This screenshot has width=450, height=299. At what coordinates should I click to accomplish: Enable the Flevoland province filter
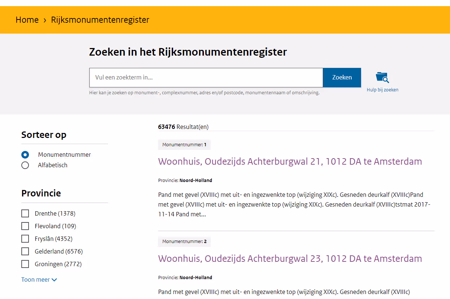[25, 226]
